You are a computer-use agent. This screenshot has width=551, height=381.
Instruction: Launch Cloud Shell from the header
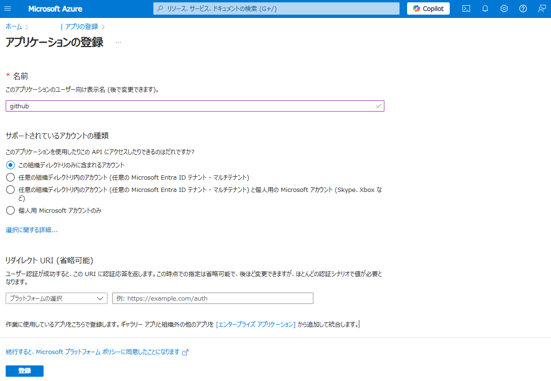click(x=466, y=9)
